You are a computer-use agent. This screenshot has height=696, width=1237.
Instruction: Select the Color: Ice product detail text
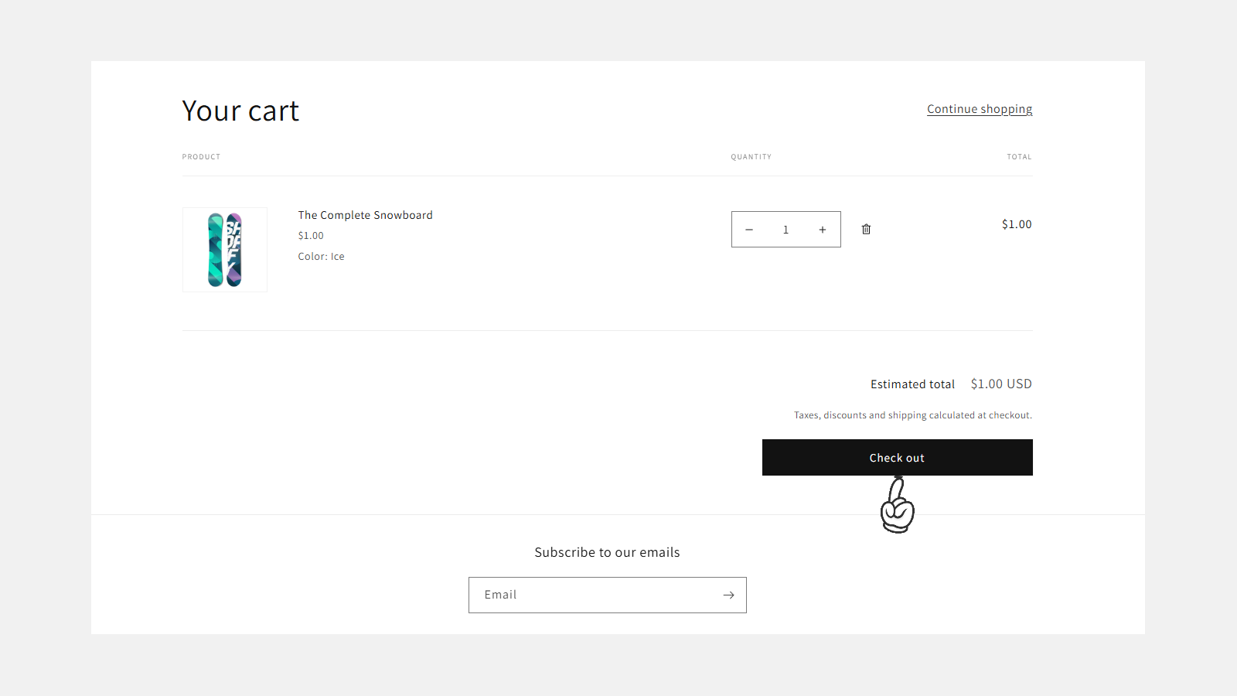tap(321, 256)
